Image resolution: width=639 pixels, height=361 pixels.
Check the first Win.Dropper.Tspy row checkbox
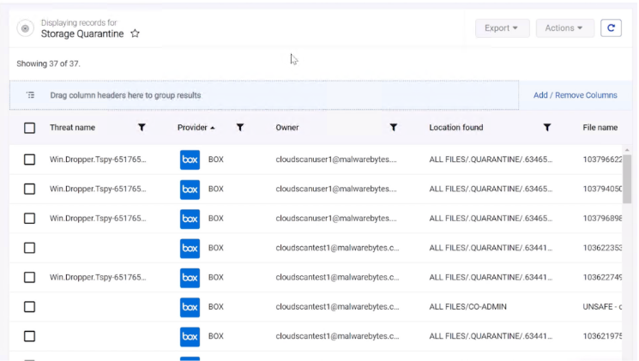pyautogui.click(x=29, y=159)
